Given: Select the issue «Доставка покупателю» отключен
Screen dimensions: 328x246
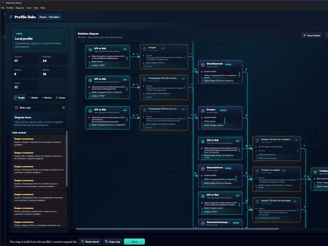Looking at the screenshot, I should click(x=39, y=211).
